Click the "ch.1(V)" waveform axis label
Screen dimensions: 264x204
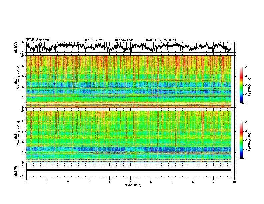click(16, 47)
